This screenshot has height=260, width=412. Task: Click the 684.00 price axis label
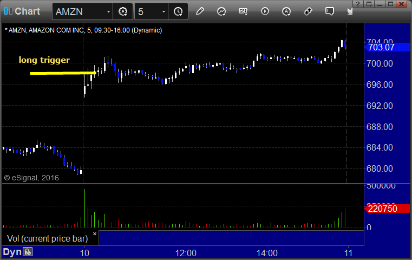pyautogui.click(x=380, y=147)
